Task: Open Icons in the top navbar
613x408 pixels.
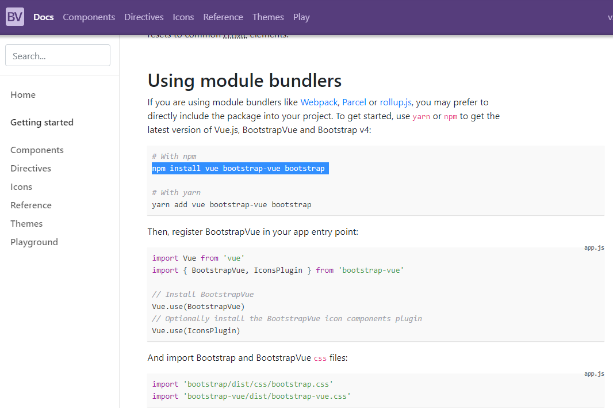Action: click(x=183, y=17)
